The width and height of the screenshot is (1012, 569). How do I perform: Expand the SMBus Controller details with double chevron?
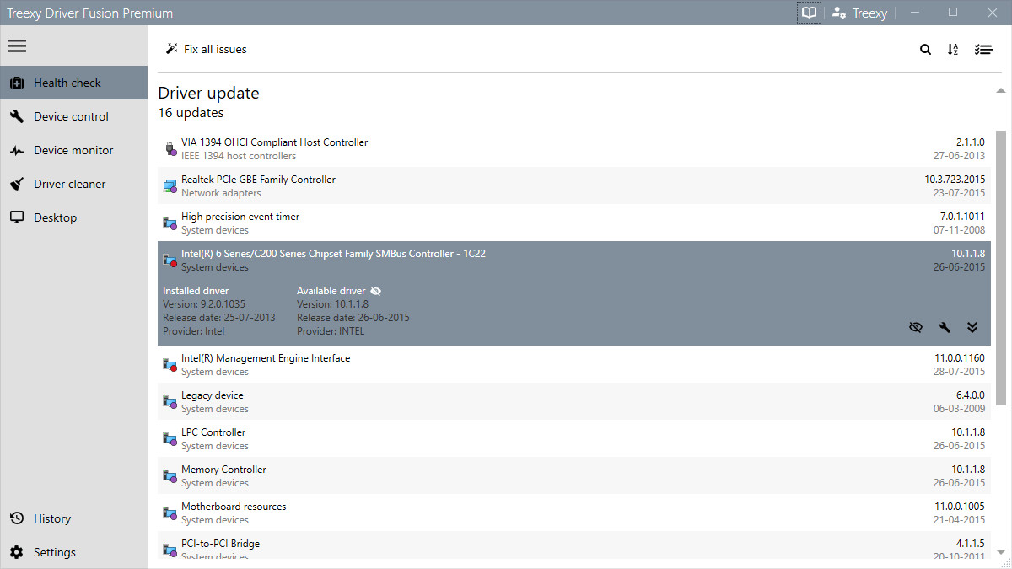972,327
